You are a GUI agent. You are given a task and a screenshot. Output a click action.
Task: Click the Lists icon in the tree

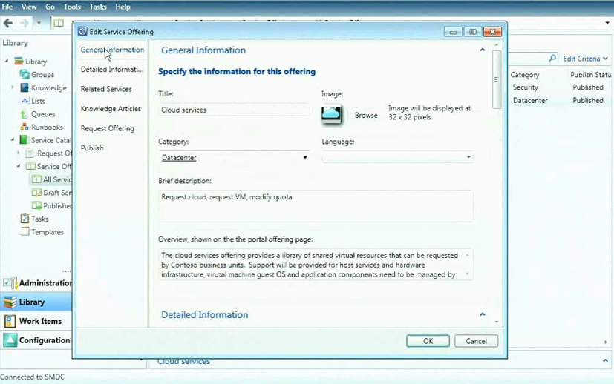coord(25,101)
